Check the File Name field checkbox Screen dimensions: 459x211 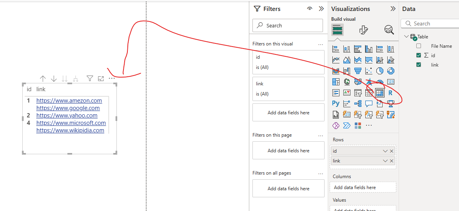click(x=419, y=46)
